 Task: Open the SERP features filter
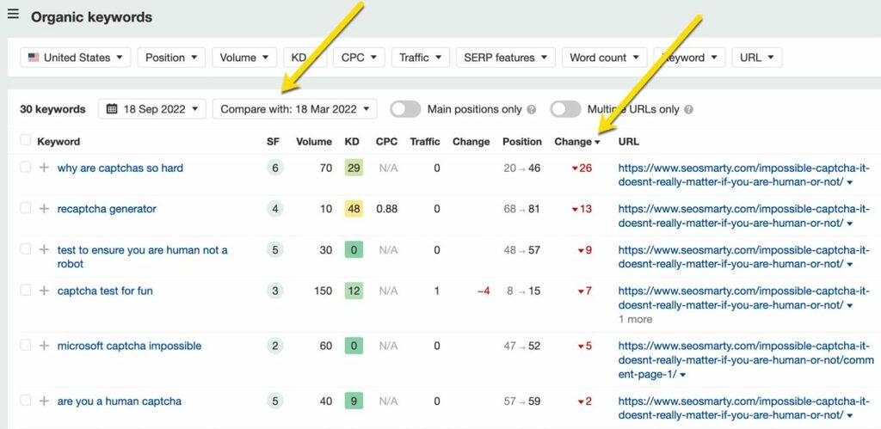[x=505, y=58]
